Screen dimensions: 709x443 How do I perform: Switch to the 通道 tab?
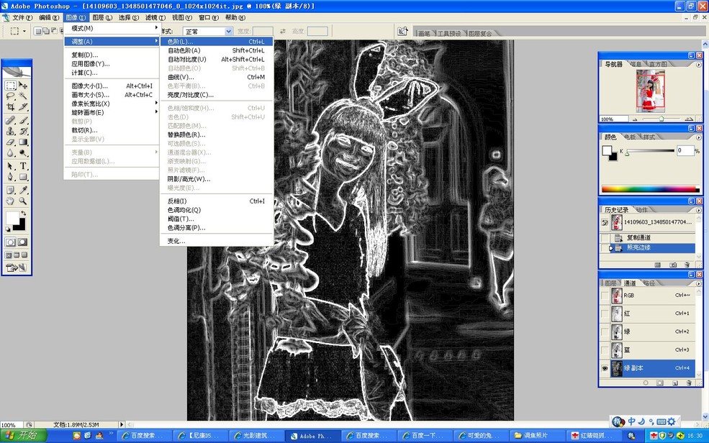[x=631, y=282]
